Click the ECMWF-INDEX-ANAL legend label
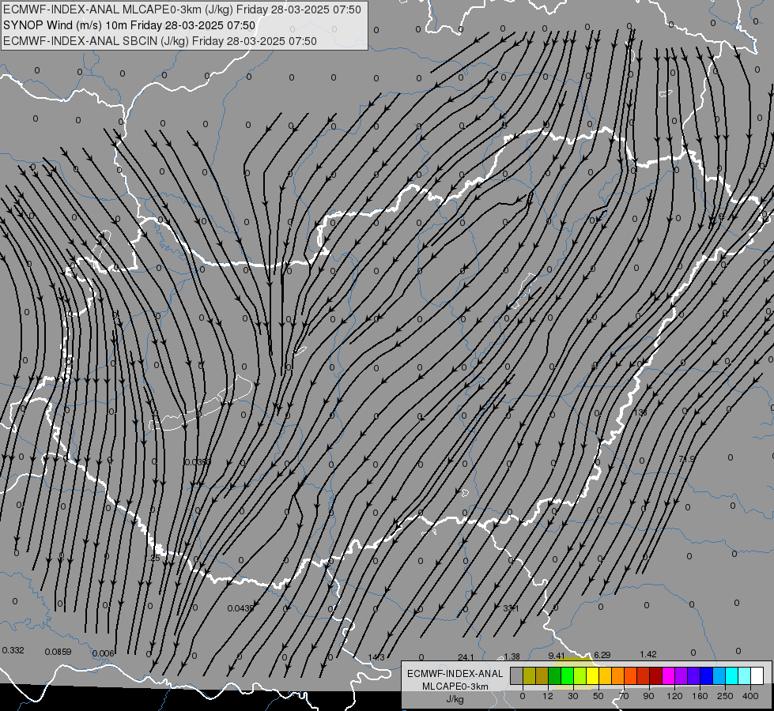The image size is (774, 711). pos(455,674)
